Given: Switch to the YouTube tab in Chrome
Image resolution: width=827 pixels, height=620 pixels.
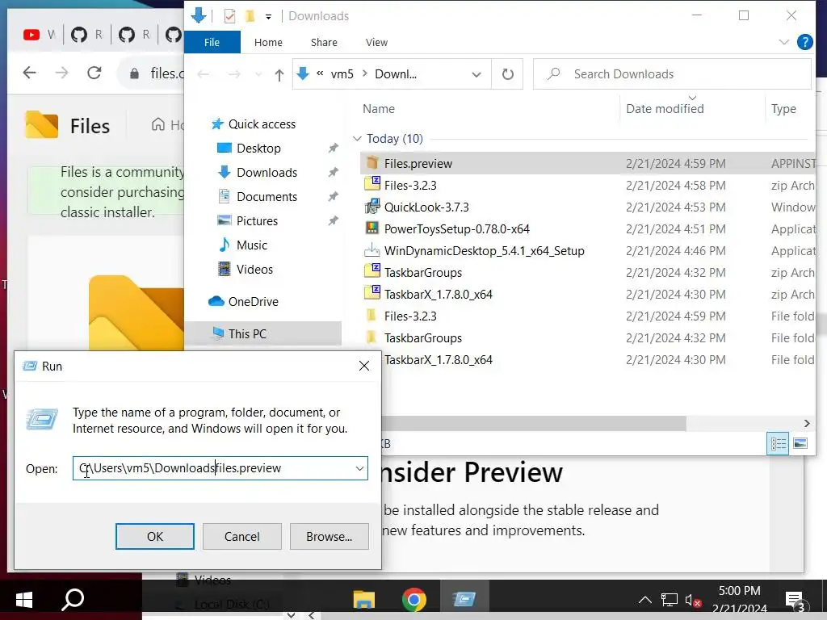Looking at the screenshot, I should coord(39,35).
